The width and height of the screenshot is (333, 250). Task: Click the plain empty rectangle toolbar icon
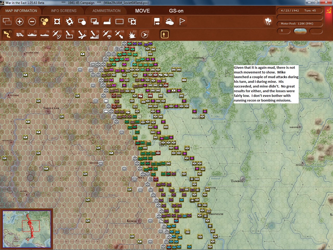click(119, 21)
